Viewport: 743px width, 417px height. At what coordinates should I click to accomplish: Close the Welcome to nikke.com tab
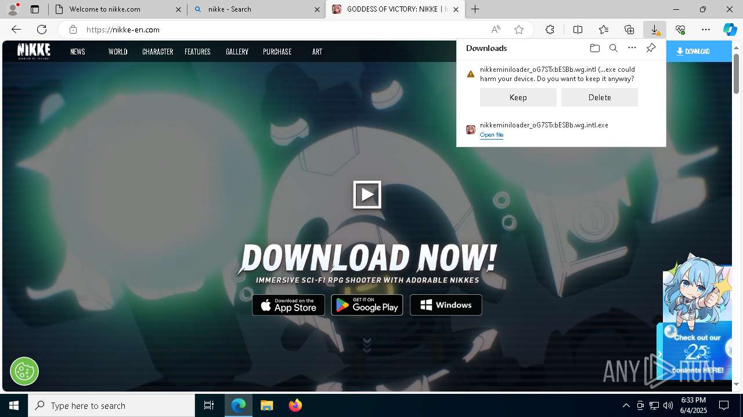pos(178,9)
